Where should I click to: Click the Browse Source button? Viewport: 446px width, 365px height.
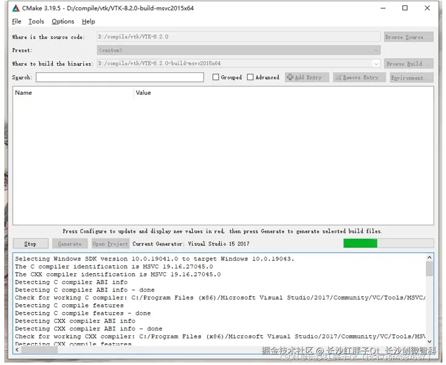pyautogui.click(x=408, y=37)
